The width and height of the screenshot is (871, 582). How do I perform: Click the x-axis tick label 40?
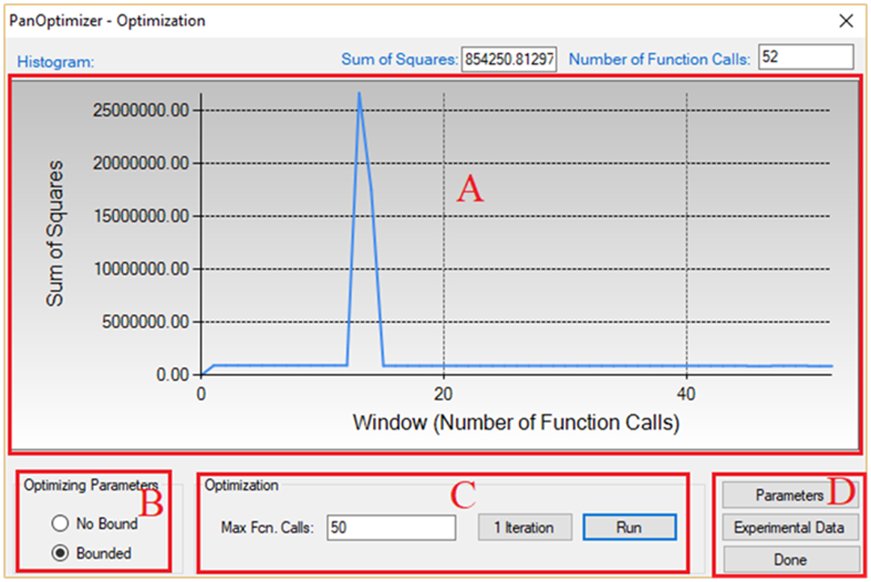[685, 394]
